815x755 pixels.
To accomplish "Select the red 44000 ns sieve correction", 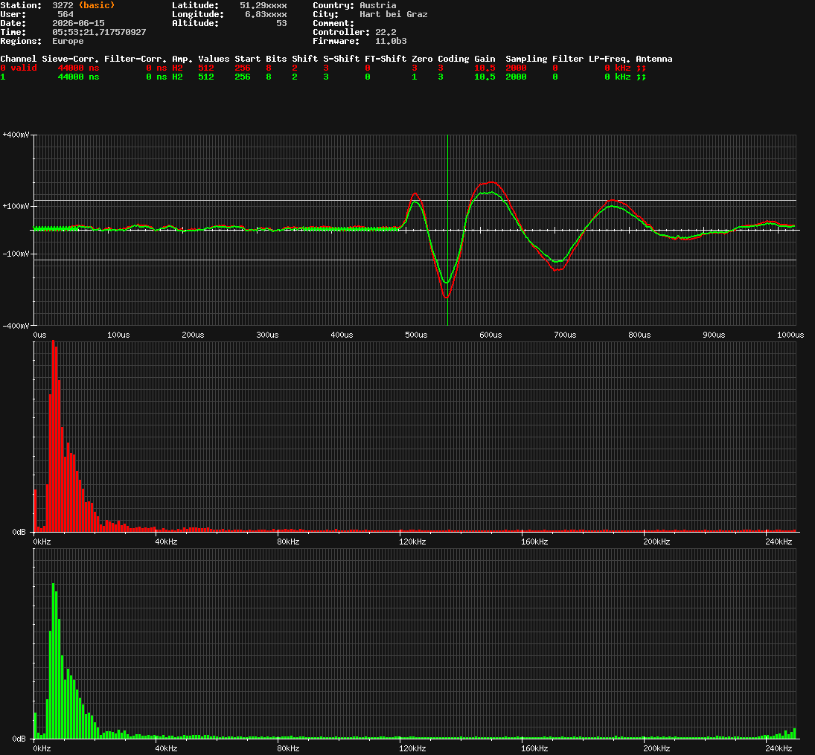I will click(x=78, y=68).
